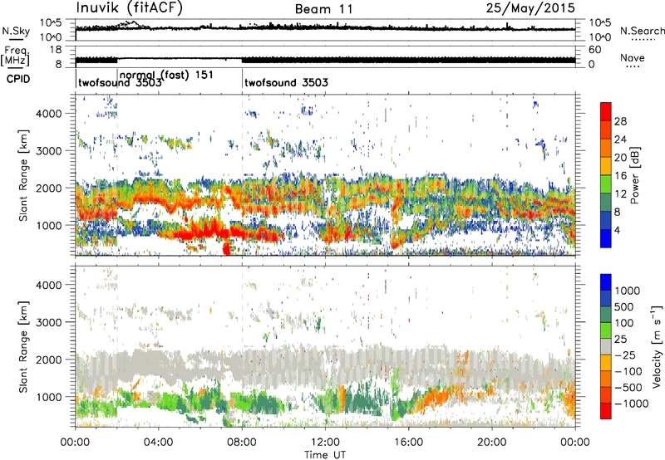Click the '1000' range tick on the velocity panel's left axis
The image size is (665, 460).
(48, 397)
